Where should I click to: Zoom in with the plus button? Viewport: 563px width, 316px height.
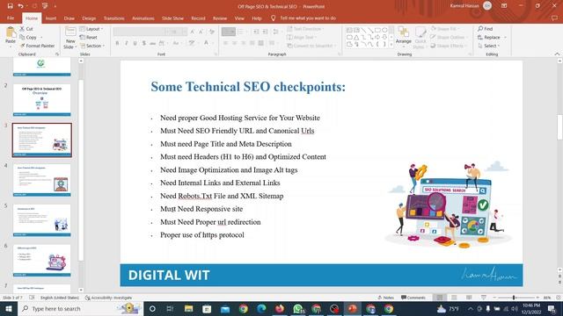coord(537,298)
